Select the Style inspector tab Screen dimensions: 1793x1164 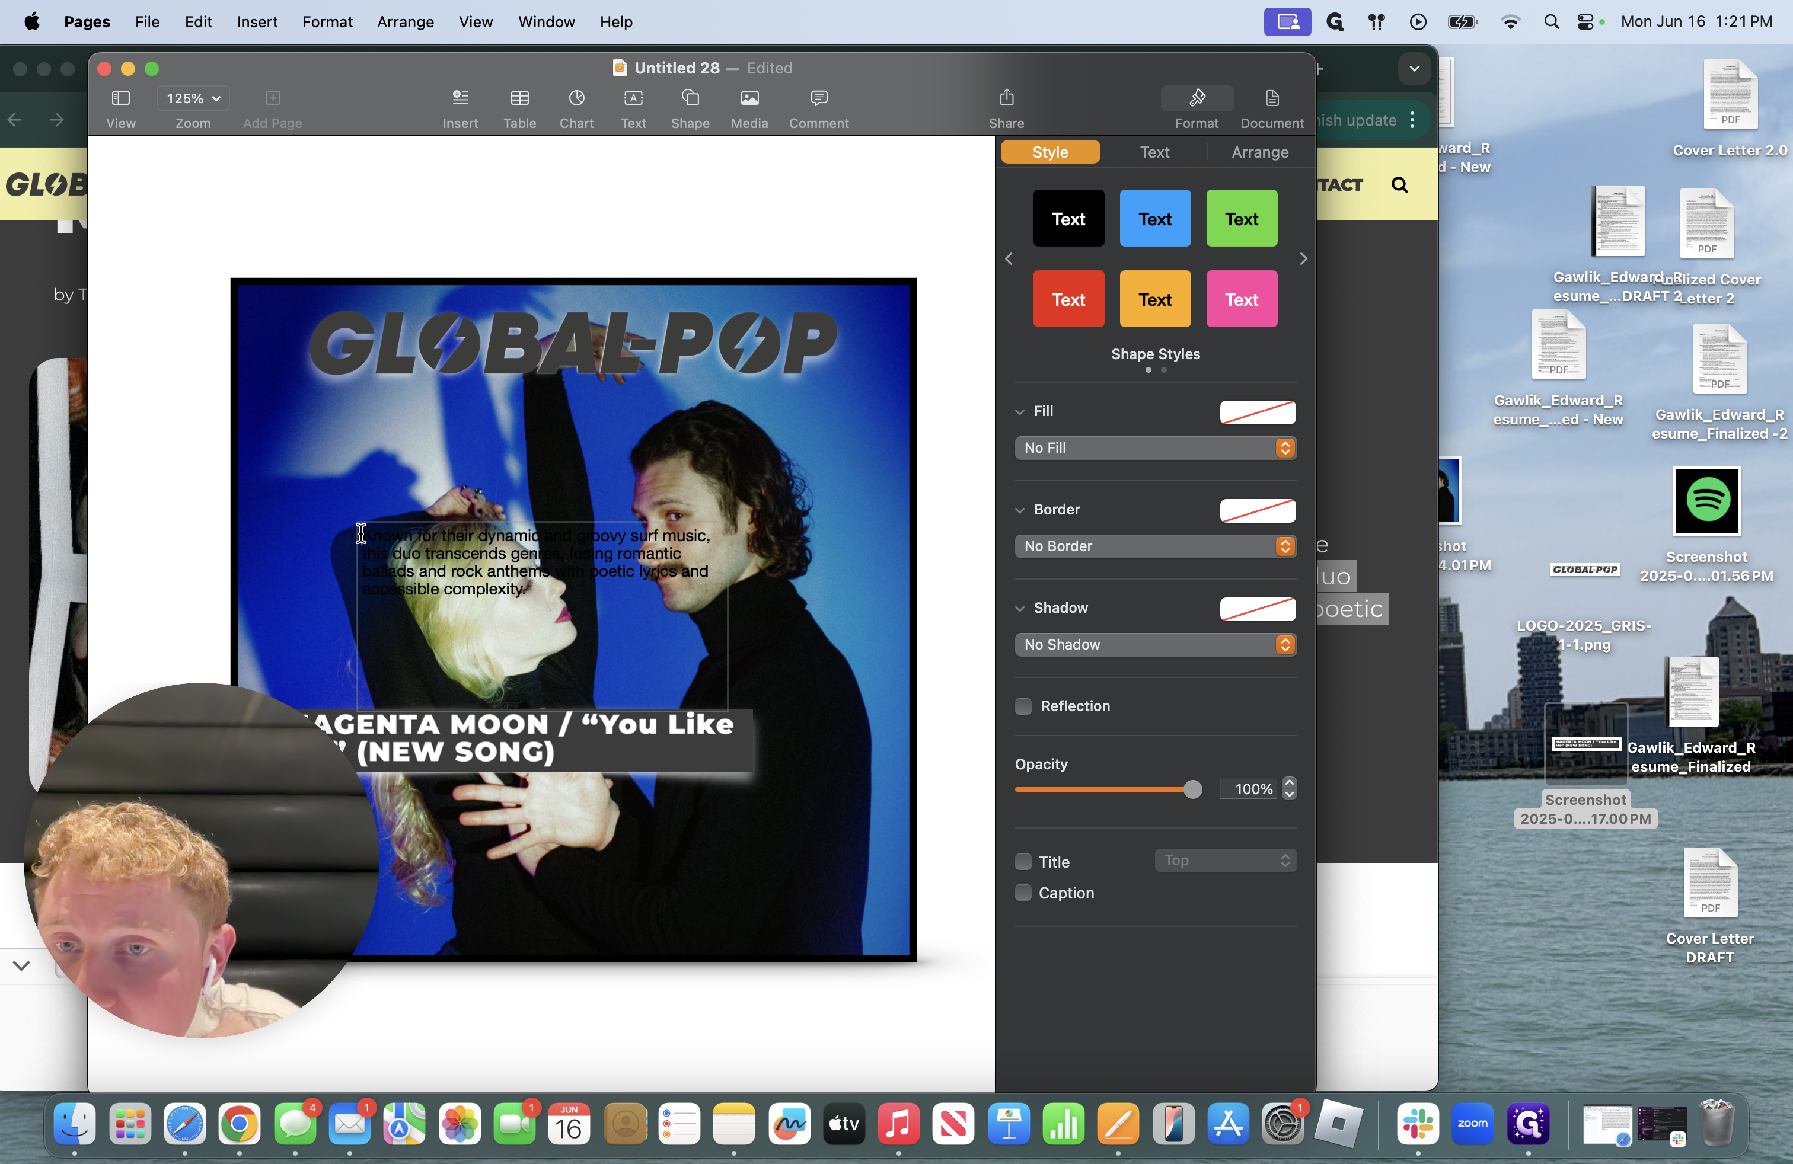[x=1050, y=152]
